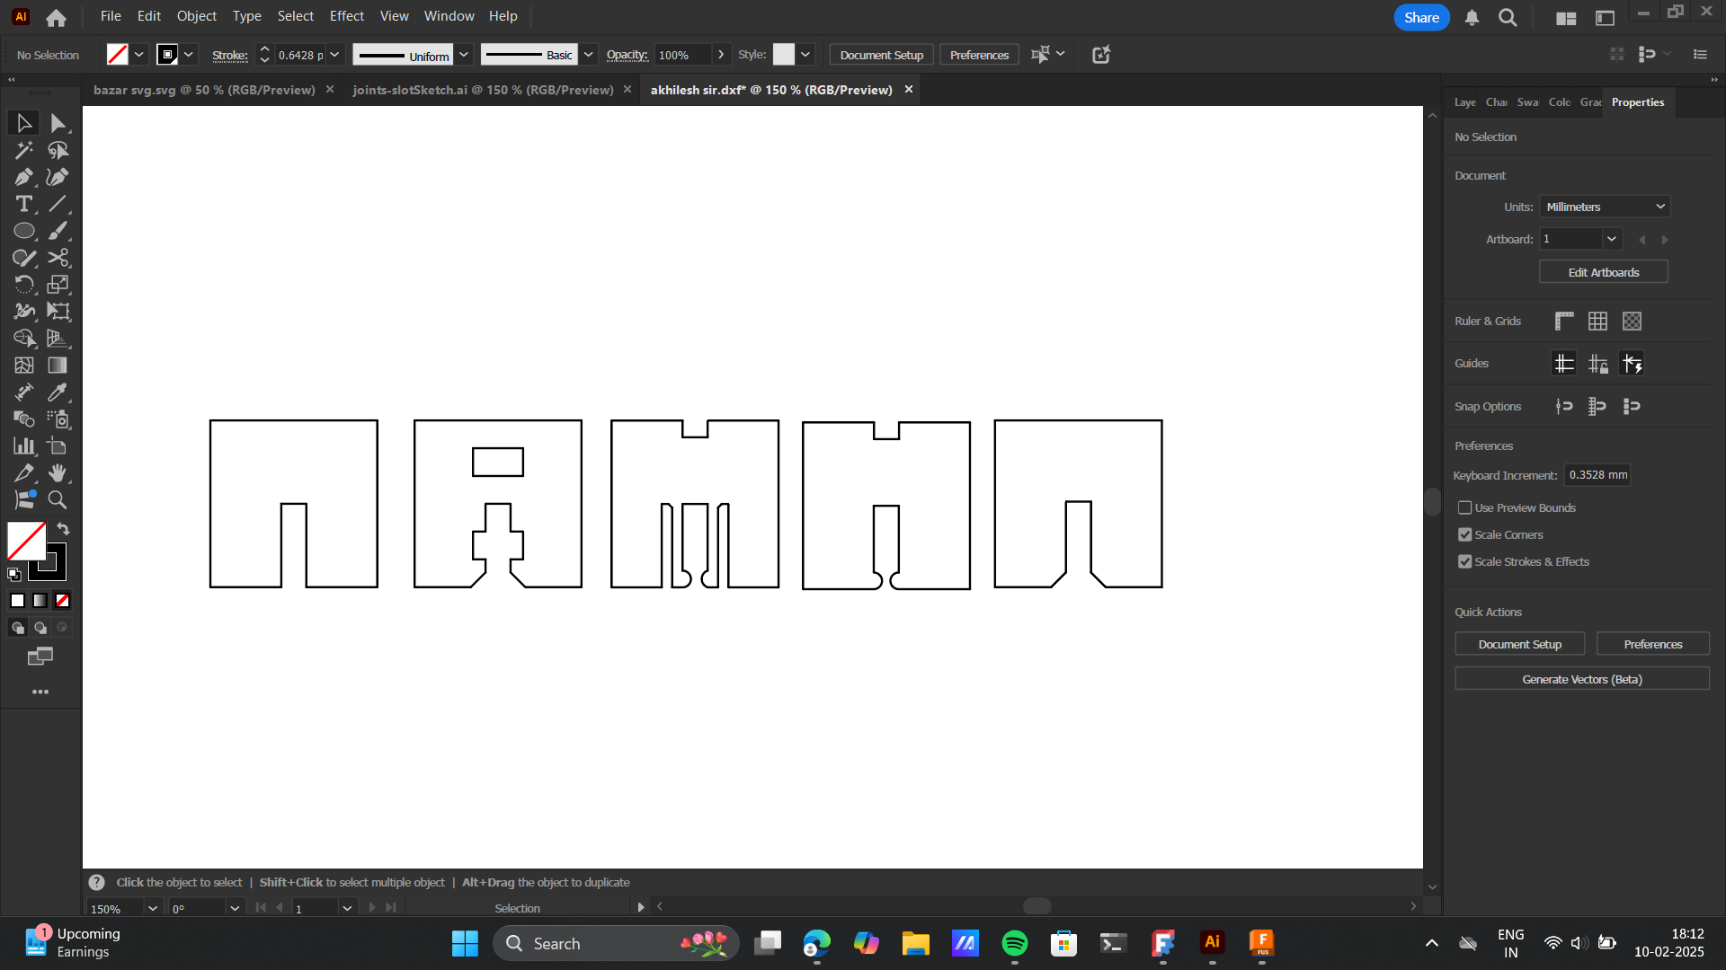Screen dimensions: 1726x970
Task: Open the Basic brush definition dropdown
Action: [x=588, y=55]
